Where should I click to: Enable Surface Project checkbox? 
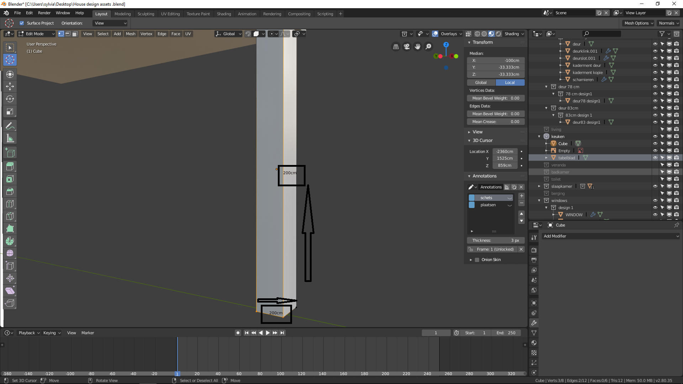22,23
